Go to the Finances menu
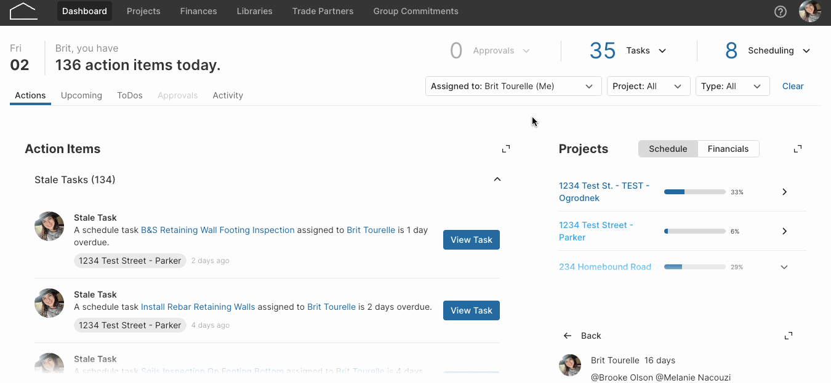The width and height of the screenshot is (831, 383). click(198, 11)
